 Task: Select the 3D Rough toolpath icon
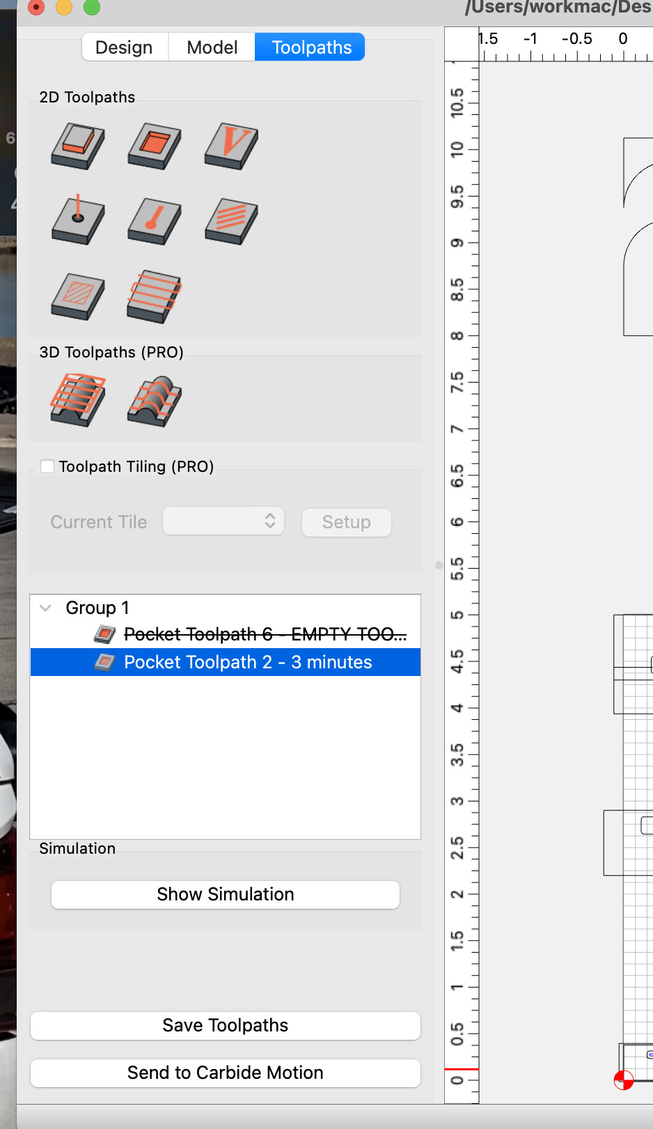point(78,399)
